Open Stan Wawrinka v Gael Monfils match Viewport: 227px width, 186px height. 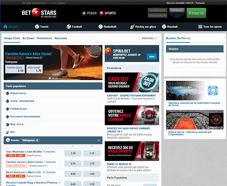point(24,152)
